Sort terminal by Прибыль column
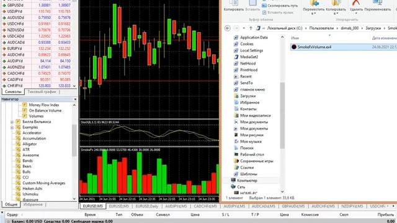 point(385,215)
